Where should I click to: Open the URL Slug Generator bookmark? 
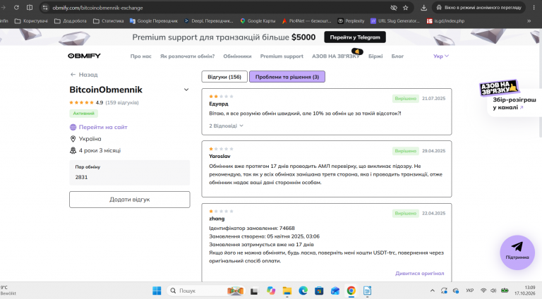pos(395,21)
